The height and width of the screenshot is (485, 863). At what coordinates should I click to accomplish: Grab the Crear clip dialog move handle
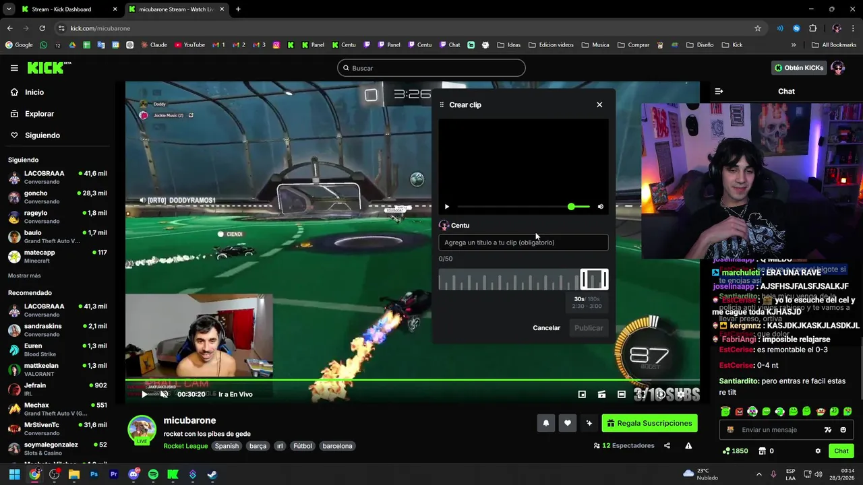coord(442,105)
